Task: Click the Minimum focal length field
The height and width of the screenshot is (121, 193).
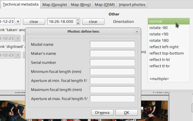Action: 112,72
